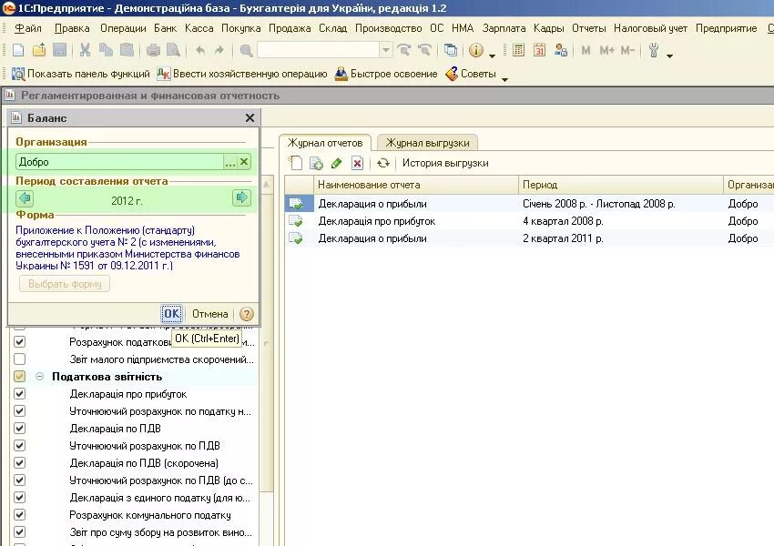Screen dimensions: 774x546
Task: Open the Calculator toolbar icon
Action: click(x=518, y=50)
